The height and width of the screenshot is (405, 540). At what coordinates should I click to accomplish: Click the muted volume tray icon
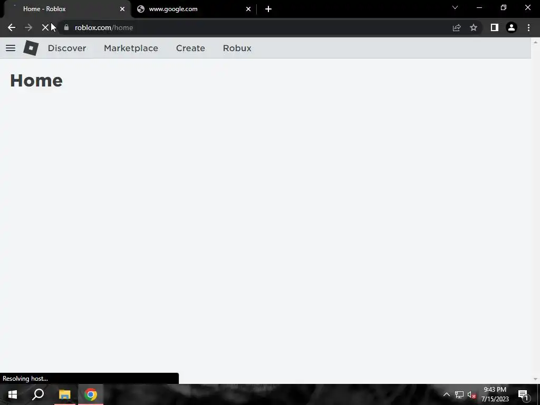coord(471,394)
